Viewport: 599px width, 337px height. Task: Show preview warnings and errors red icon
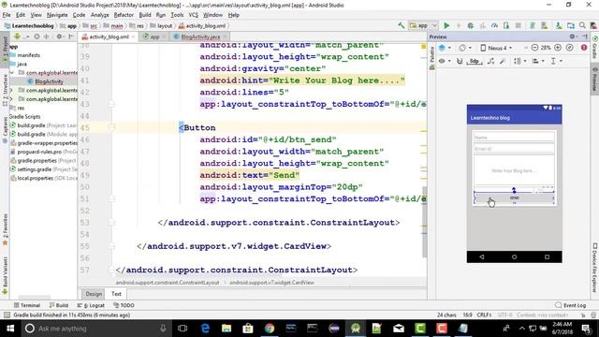pos(584,48)
